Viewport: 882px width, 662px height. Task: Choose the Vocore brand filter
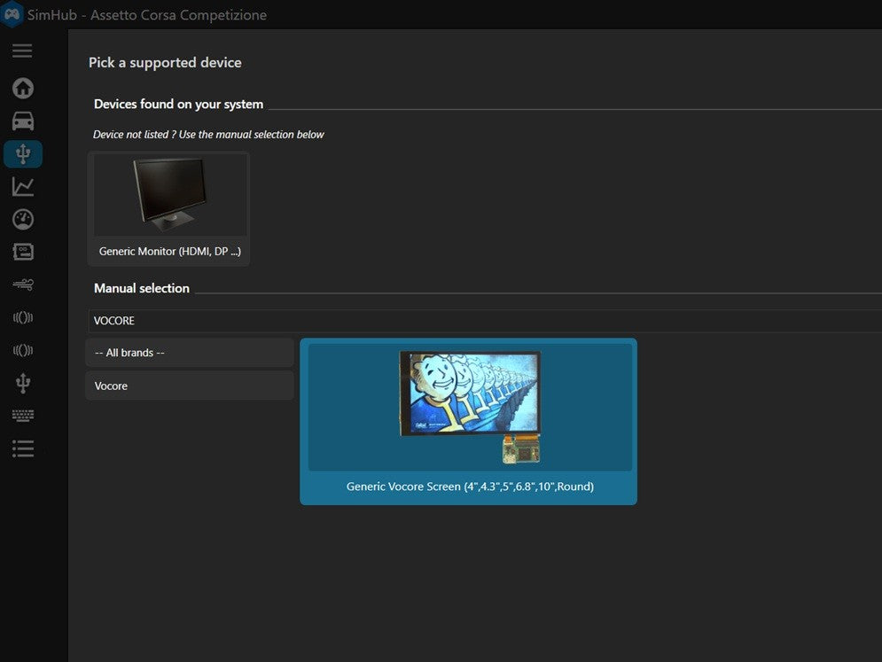tap(190, 386)
